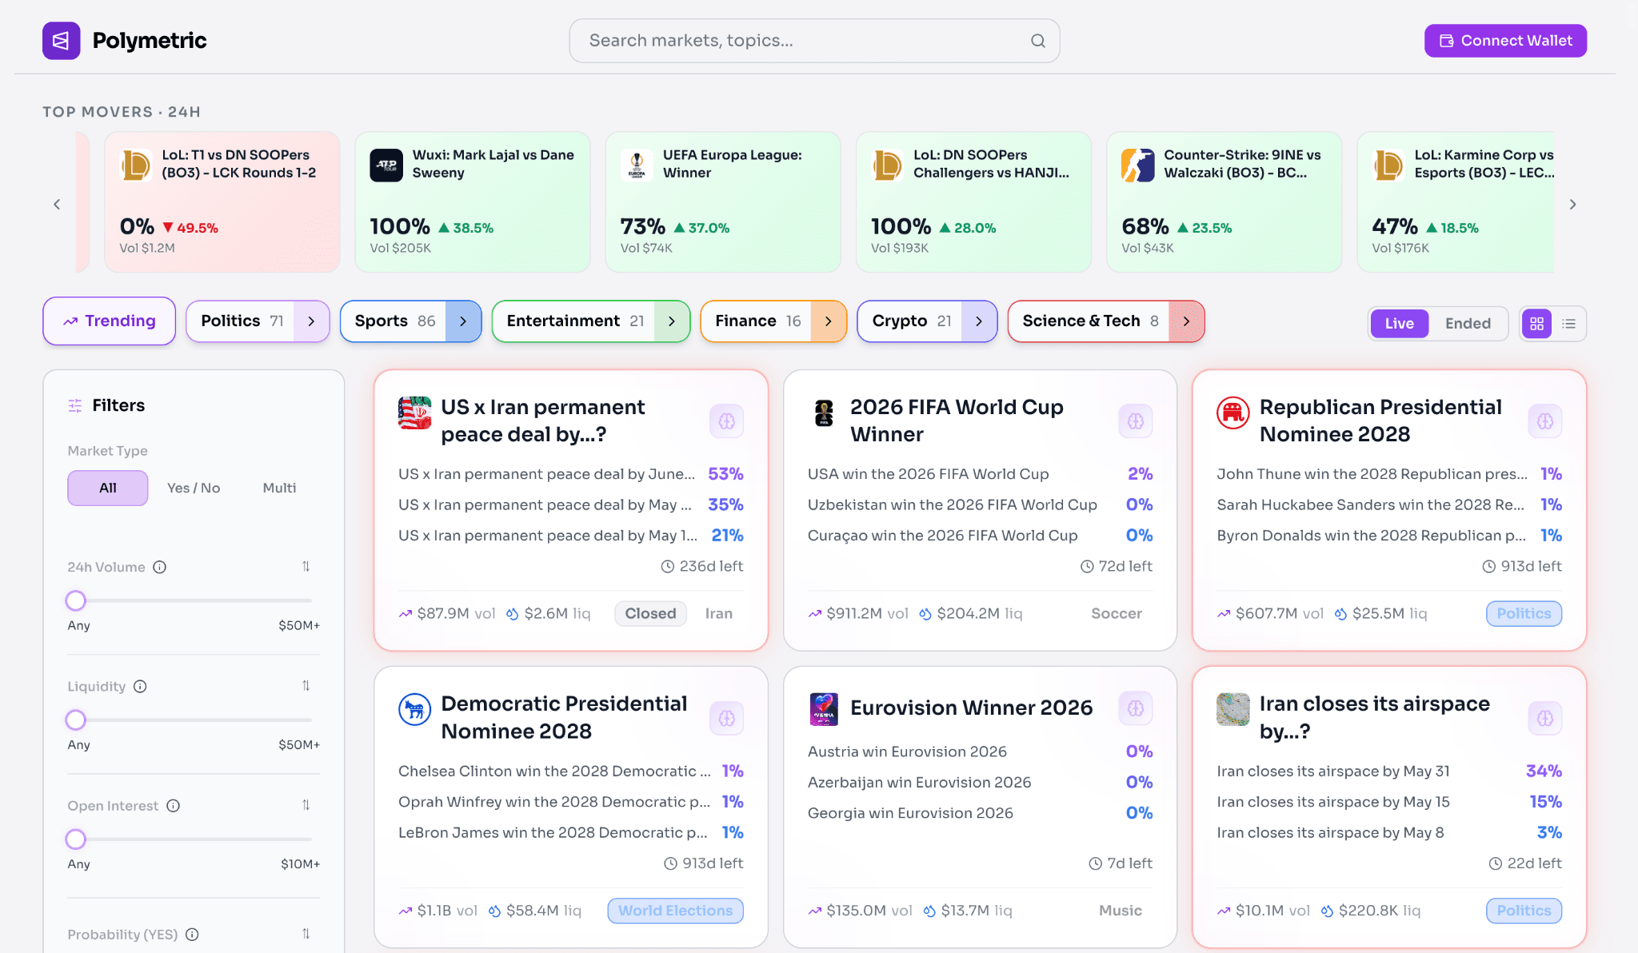This screenshot has width=1638, height=953.
Task: Click the Democratic donkey icon
Action: 414,709
